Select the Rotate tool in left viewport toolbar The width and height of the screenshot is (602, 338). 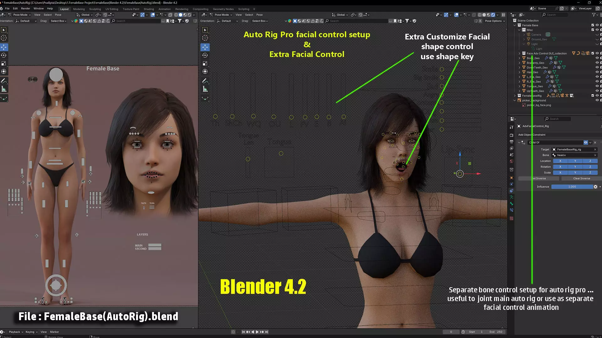point(4,55)
